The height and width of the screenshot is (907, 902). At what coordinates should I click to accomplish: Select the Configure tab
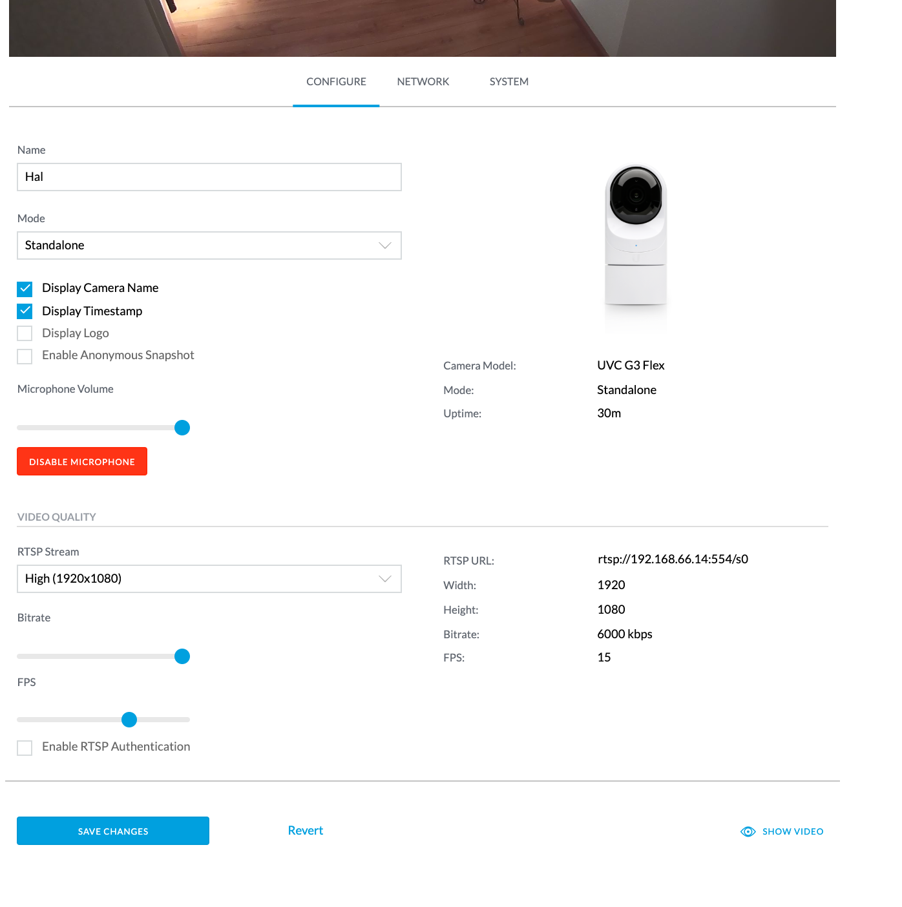click(x=336, y=81)
